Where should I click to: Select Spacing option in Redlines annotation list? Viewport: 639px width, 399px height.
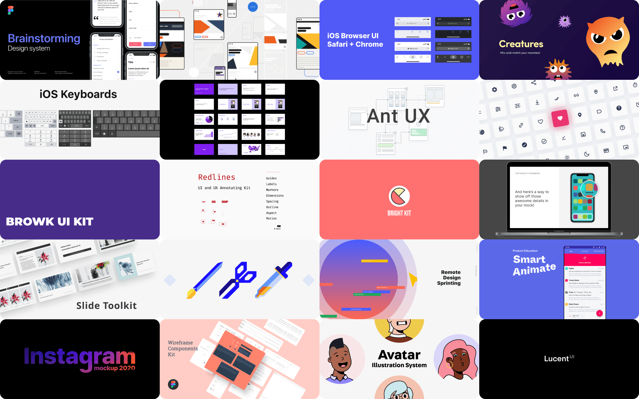point(272,202)
